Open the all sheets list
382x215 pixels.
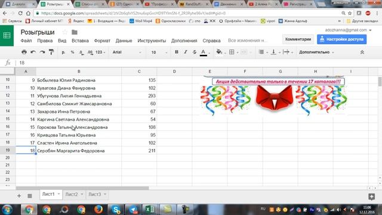[29, 196]
